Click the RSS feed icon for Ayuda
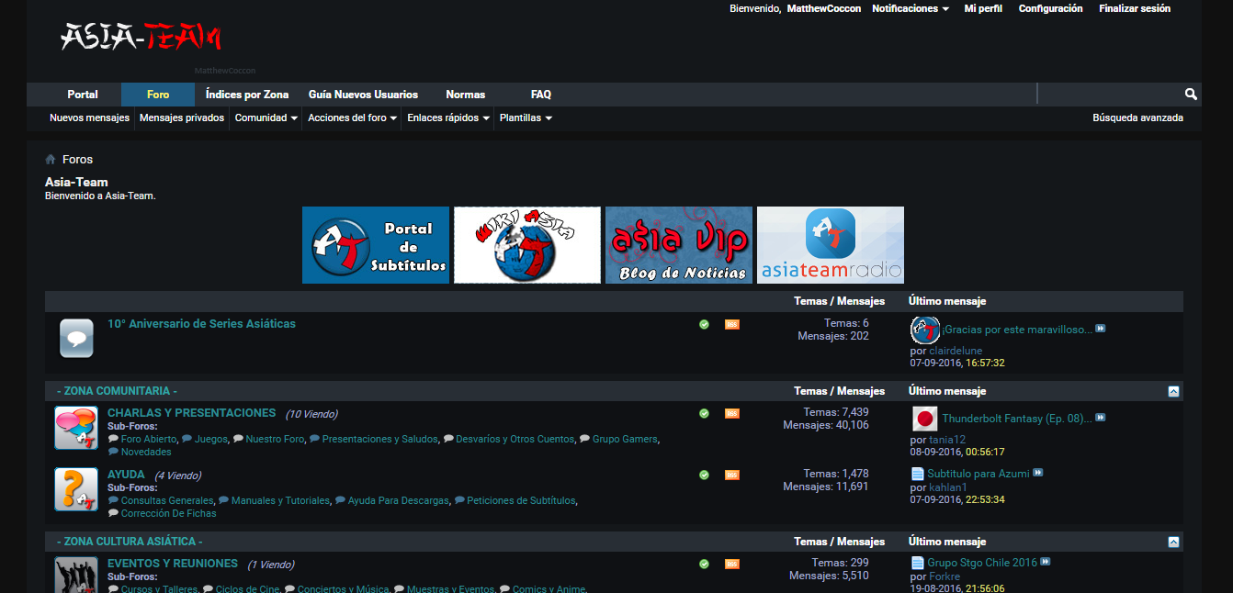 [x=732, y=475]
